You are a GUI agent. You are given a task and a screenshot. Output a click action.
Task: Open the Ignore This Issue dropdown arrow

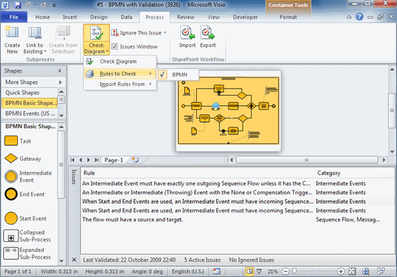coord(165,33)
